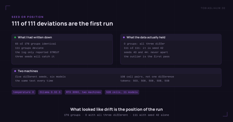
Task: Click the purple dot beside What the data actually held
Action: [124, 37]
